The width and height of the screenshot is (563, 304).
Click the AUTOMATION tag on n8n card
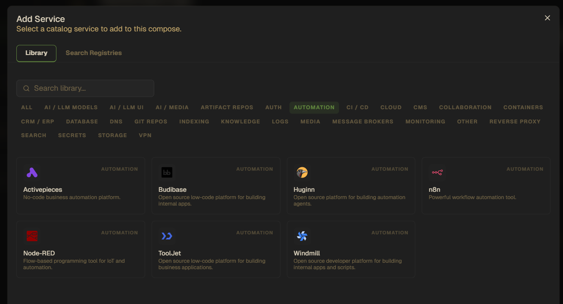pyautogui.click(x=525, y=169)
